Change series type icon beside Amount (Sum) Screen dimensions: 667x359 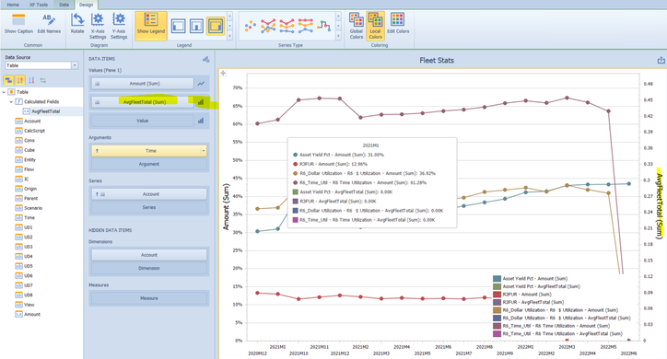[x=201, y=84]
